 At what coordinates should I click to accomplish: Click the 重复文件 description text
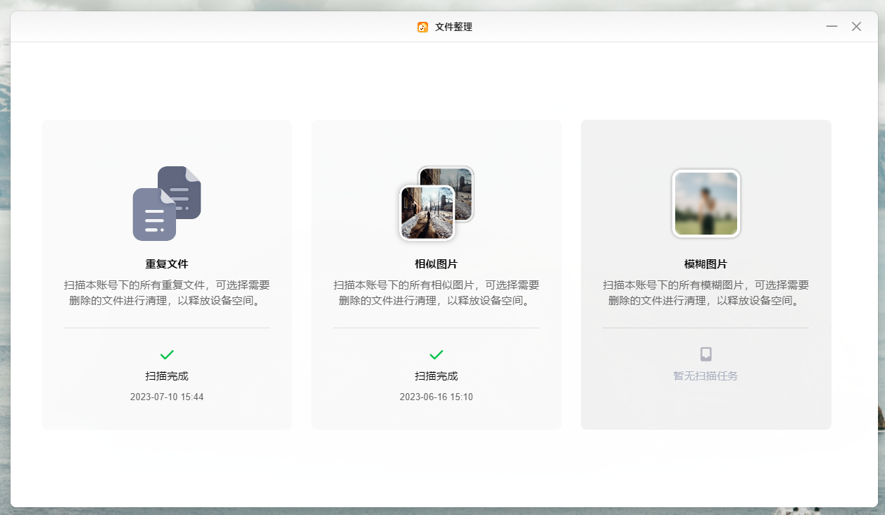click(x=167, y=293)
